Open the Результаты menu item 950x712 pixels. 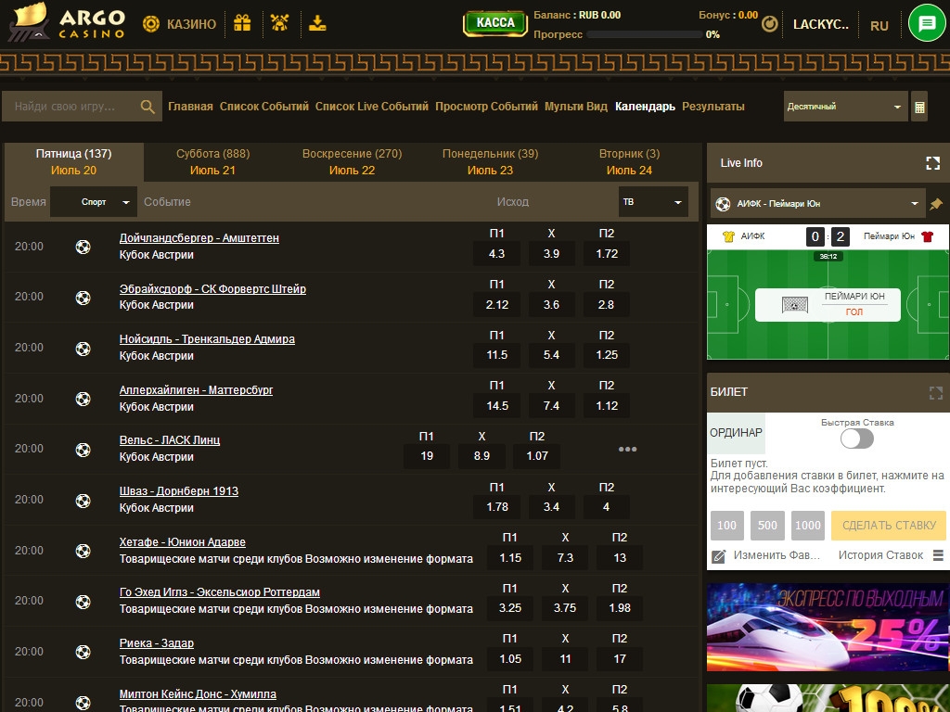click(712, 107)
